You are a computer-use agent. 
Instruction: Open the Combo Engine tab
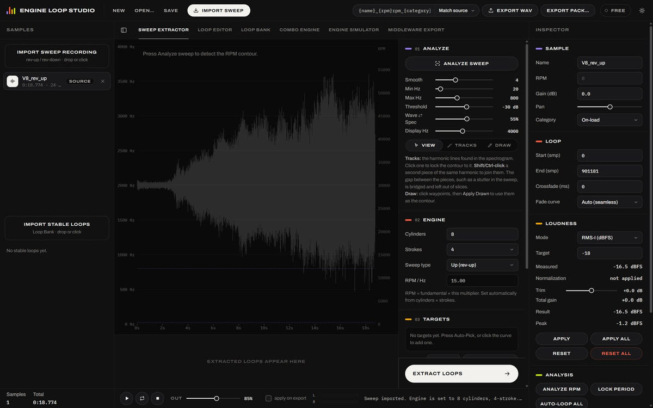(x=299, y=30)
